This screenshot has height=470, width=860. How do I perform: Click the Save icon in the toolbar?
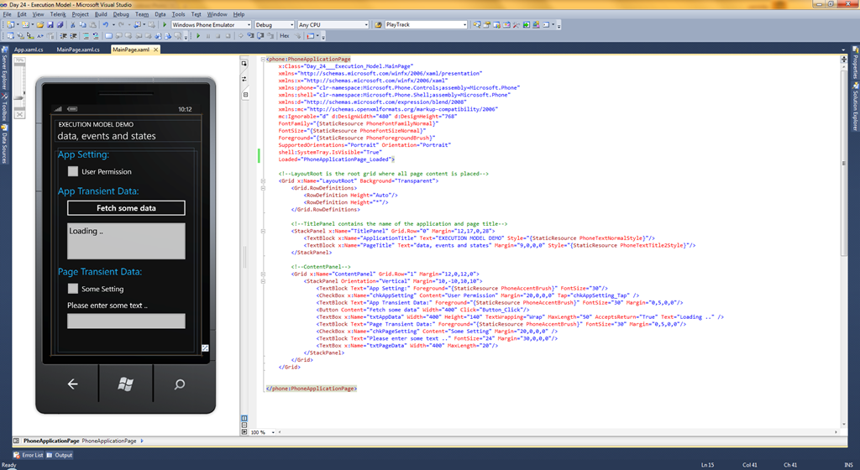50,25
